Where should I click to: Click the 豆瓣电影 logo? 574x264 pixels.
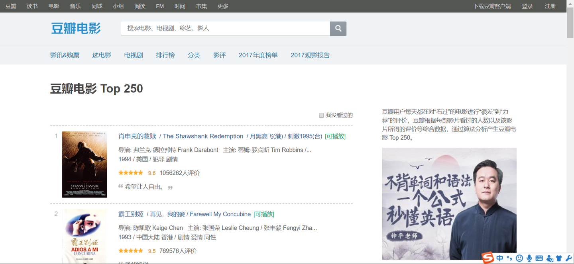tap(76, 28)
